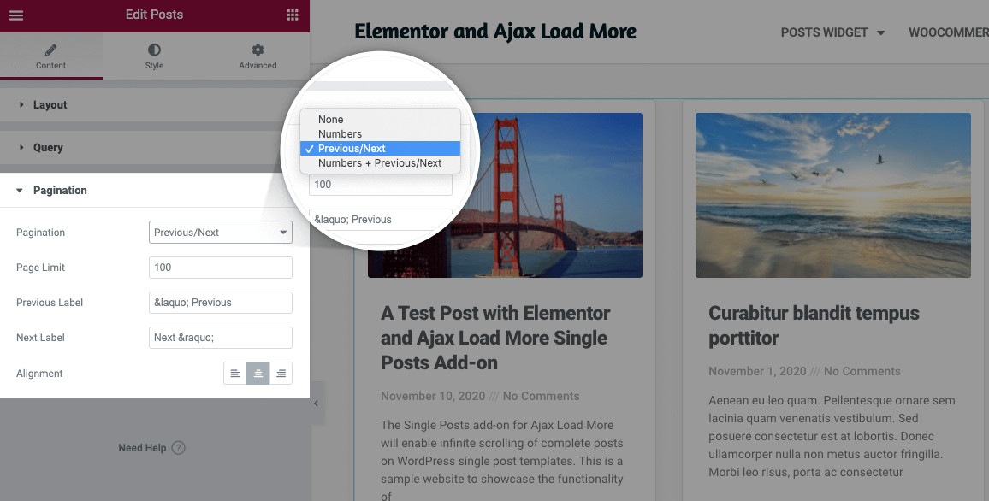This screenshot has height=501, width=989.
Task: Open the widgets grid icon
Action: (x=293, y=15)
